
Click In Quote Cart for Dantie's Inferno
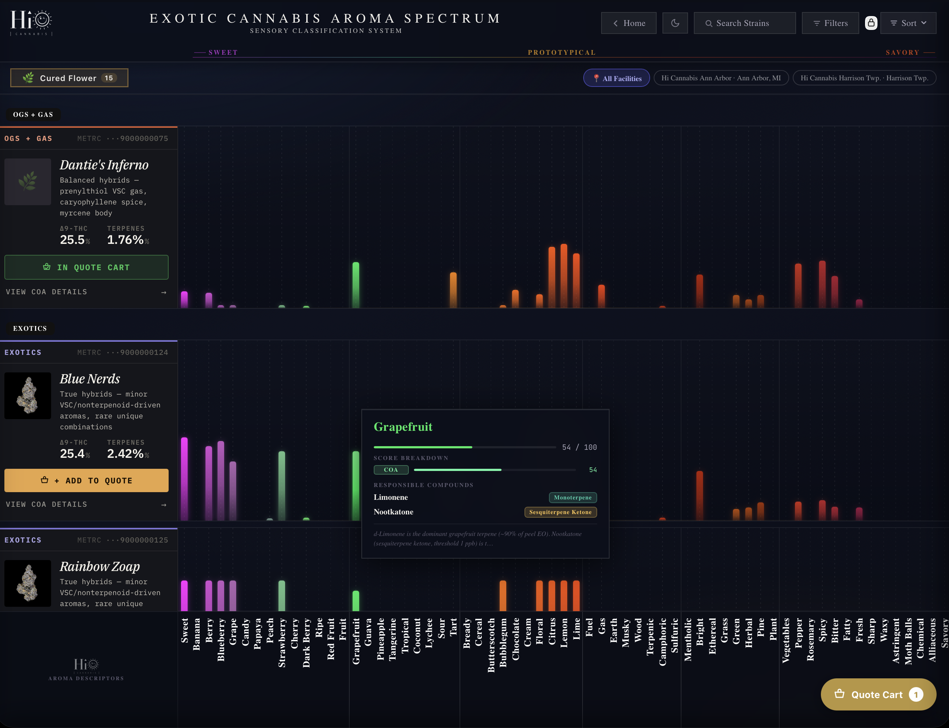tap(86, 267)
